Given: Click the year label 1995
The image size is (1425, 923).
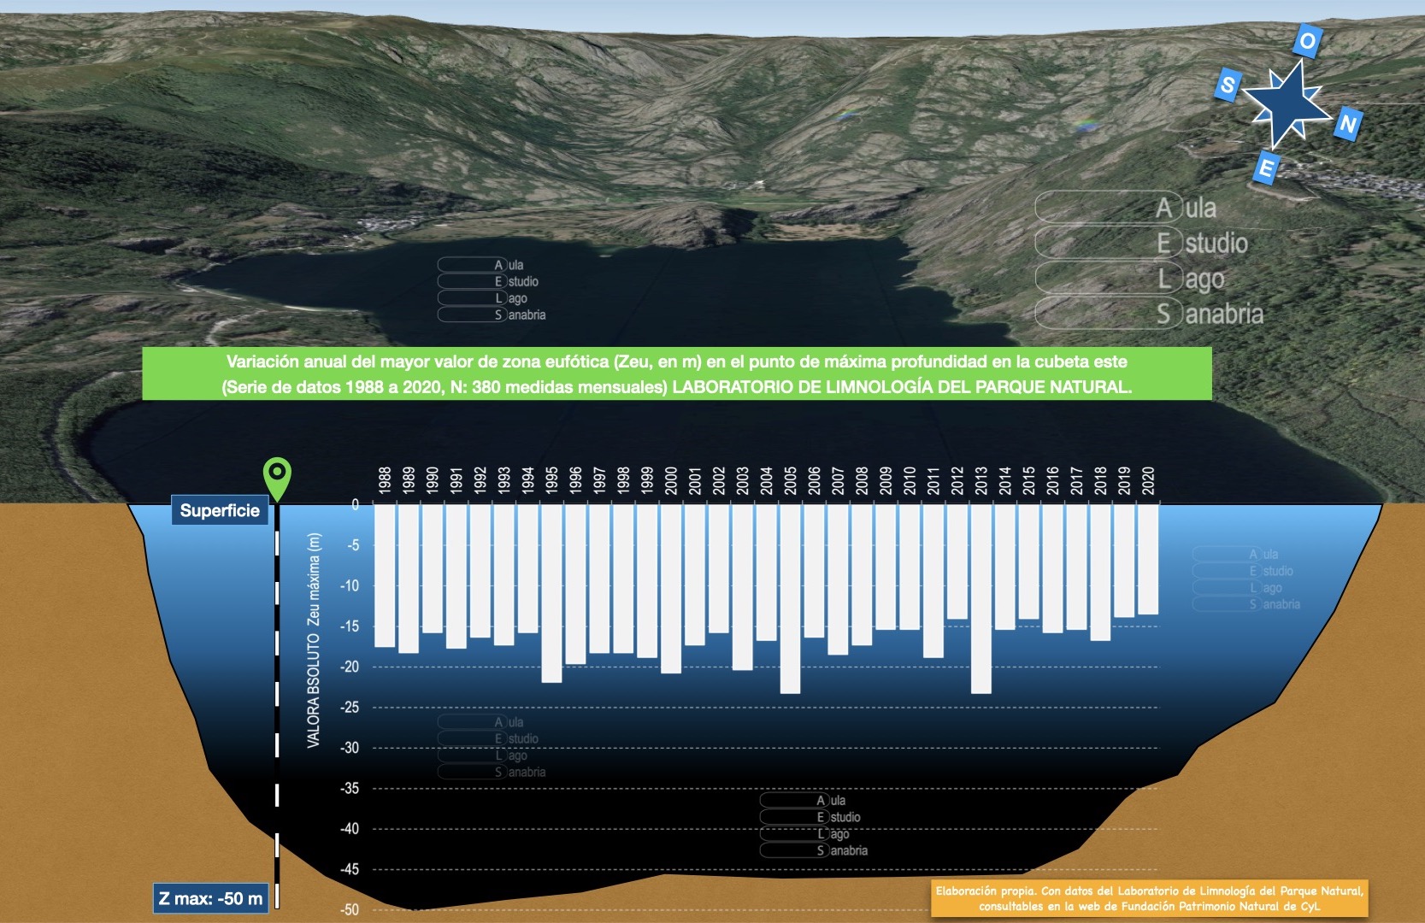Looking at the screenshot, I should coord(551,480).
